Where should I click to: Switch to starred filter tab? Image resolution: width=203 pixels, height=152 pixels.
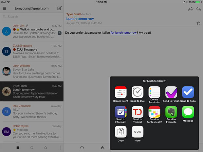coord(46,147)
